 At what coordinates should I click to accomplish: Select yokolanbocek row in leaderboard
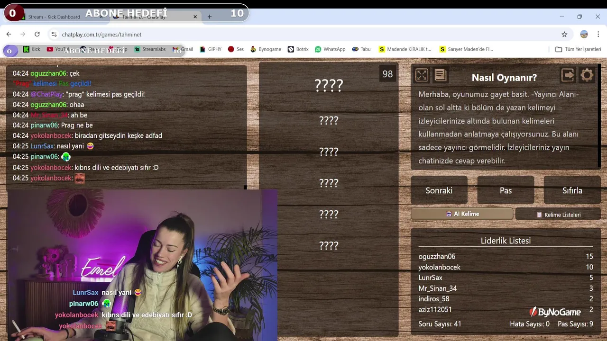pos(506,267)
